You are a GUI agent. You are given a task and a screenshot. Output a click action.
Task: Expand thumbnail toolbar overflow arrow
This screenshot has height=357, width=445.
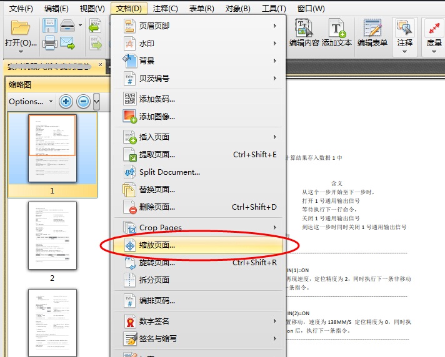[97, 102]
